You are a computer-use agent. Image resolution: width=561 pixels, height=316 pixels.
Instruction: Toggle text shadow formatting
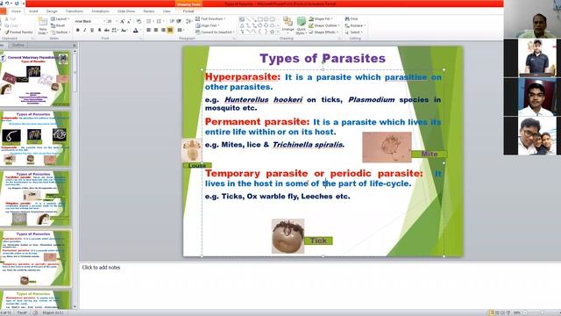pos(99,30)
